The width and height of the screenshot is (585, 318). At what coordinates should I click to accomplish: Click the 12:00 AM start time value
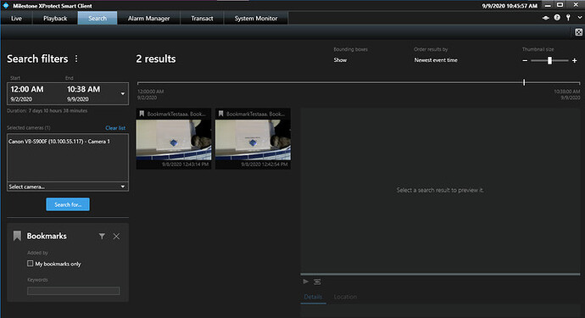click(27, 89)
